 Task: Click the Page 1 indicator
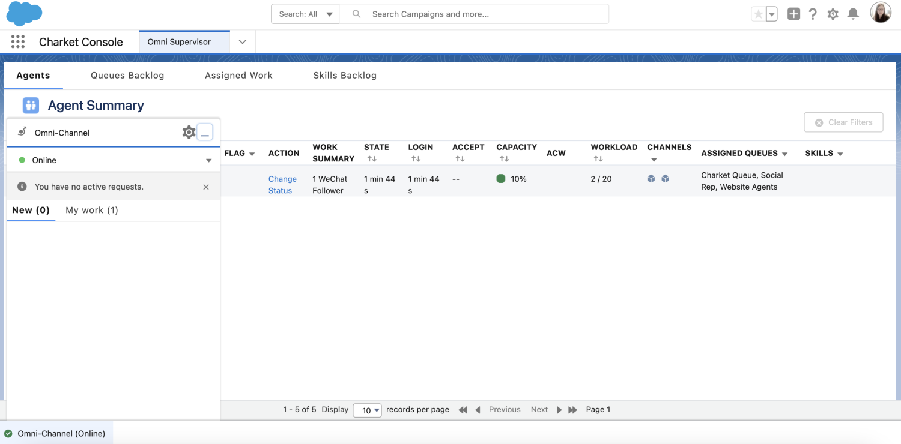click(598, 410)
